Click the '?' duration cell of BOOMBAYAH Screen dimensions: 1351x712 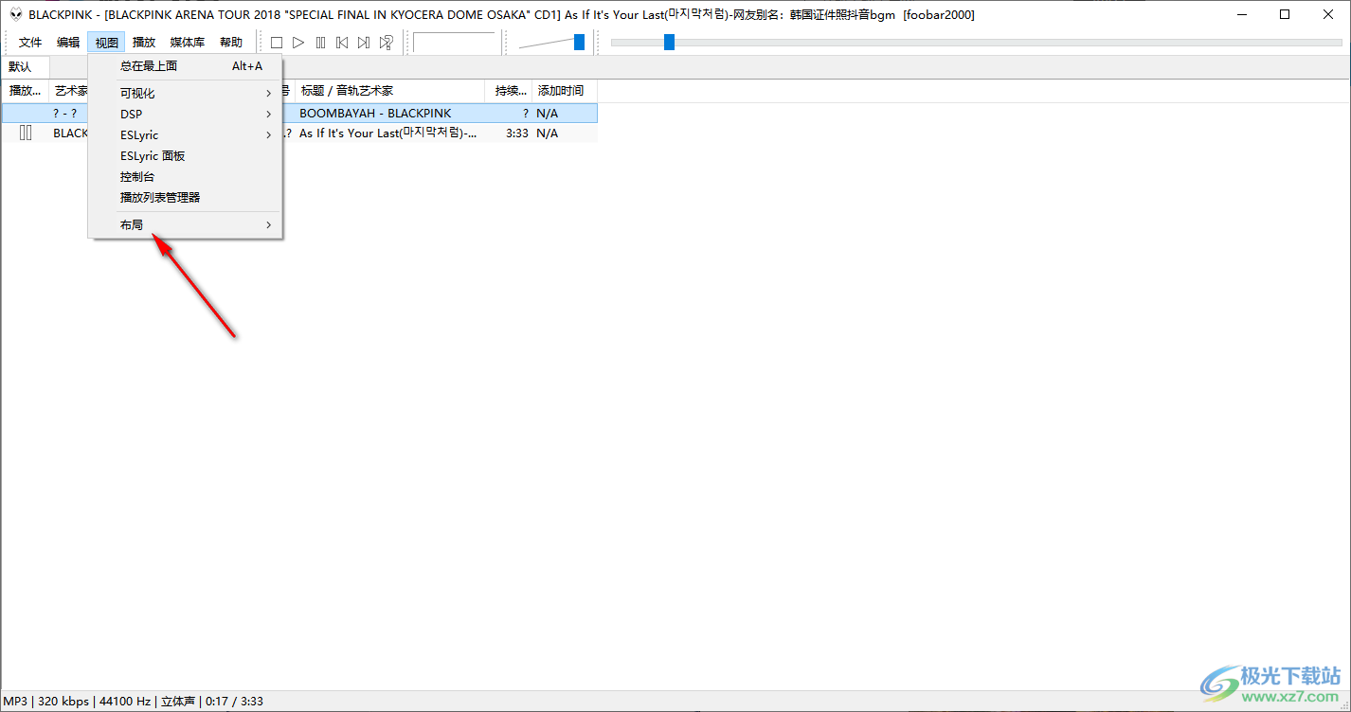coord(526,114)
